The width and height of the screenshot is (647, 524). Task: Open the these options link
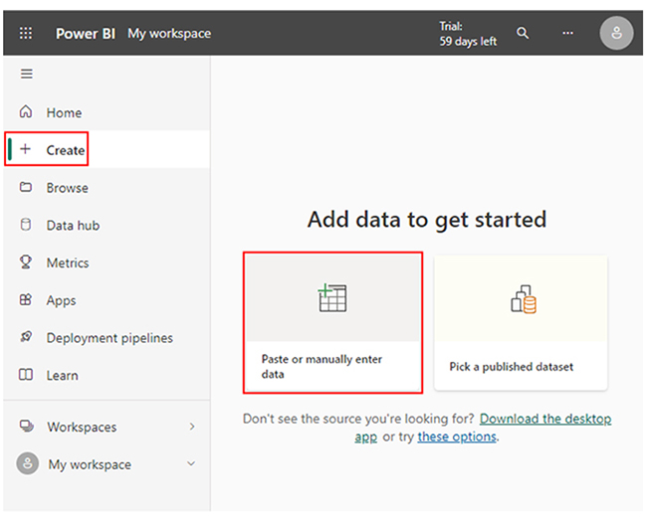(457, 437)
